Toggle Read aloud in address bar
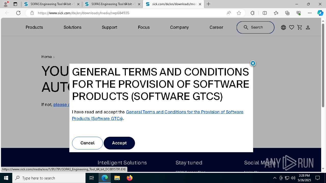This screenshot has height=183, width=326. click(x=229, y=13)
